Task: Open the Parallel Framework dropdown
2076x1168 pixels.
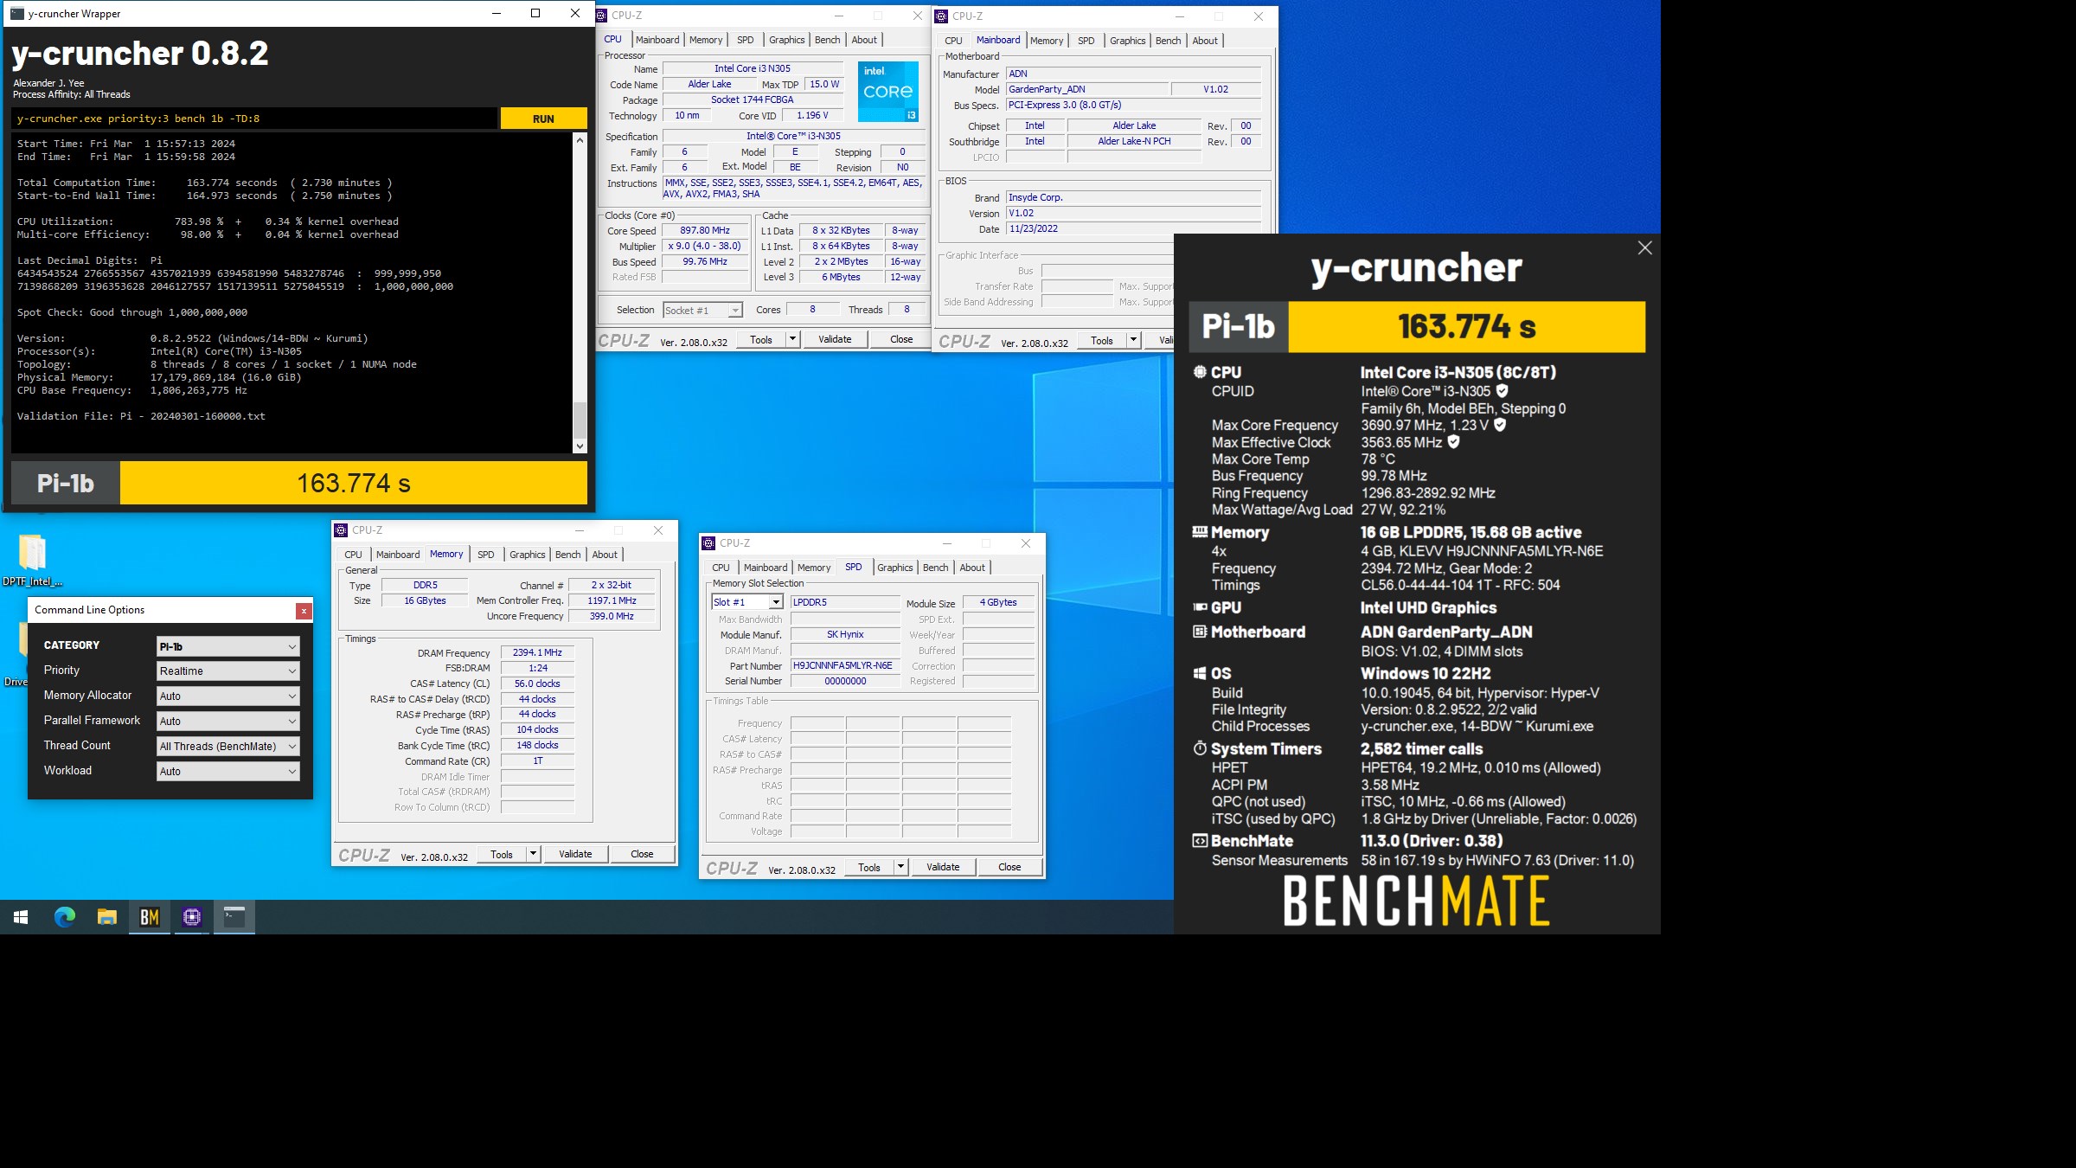Action: pyautogui.click(x=228, y=722)
